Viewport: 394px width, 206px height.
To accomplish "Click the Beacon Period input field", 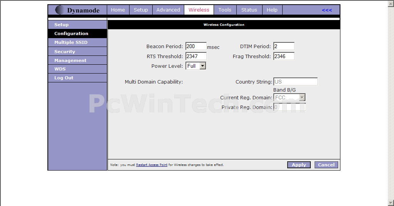I will click(196, 46).
